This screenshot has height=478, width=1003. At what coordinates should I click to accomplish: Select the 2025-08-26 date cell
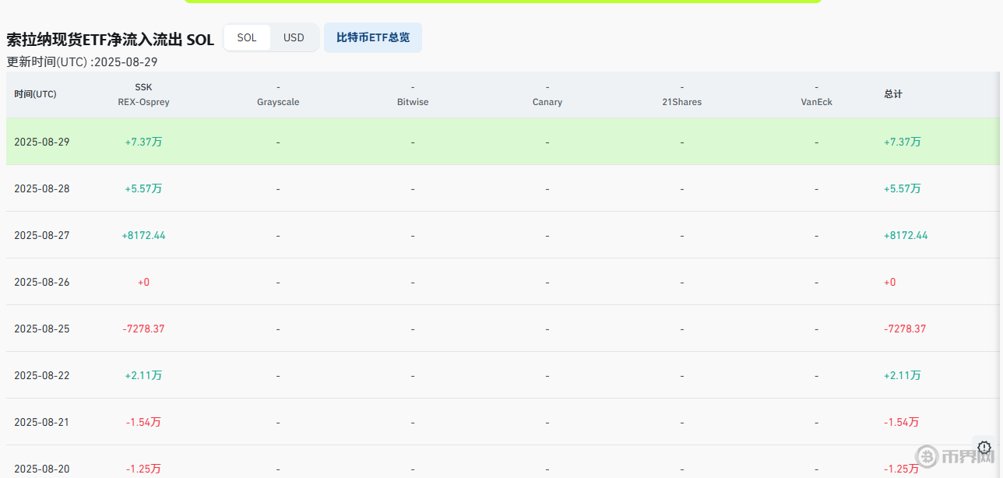tap(42, 282)
